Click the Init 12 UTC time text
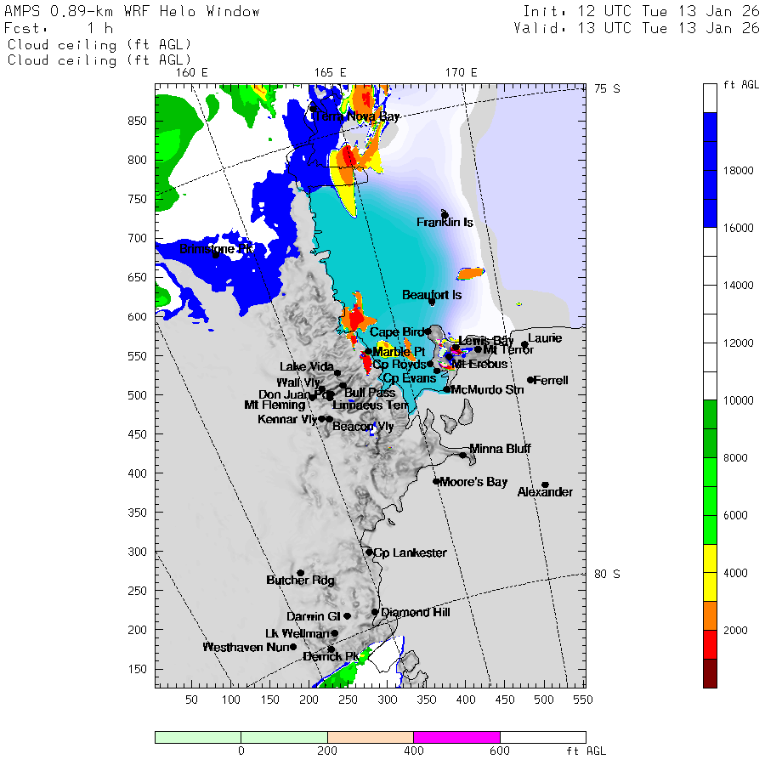Screen dimensions: 765x765 [641, 12]
